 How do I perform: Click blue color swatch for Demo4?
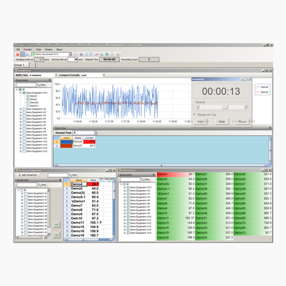[66, 142]
